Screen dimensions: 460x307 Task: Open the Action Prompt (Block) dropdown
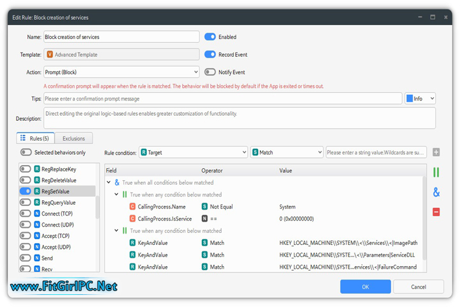tap(121, 72)
